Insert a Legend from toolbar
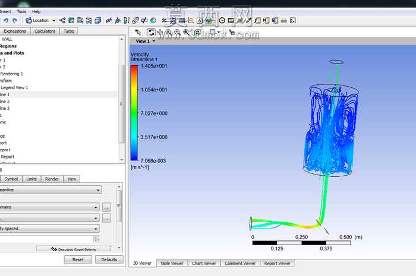 pos(127,20)
